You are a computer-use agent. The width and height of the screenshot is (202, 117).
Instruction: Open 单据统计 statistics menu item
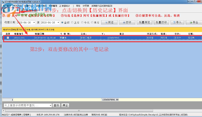(64, 6)
